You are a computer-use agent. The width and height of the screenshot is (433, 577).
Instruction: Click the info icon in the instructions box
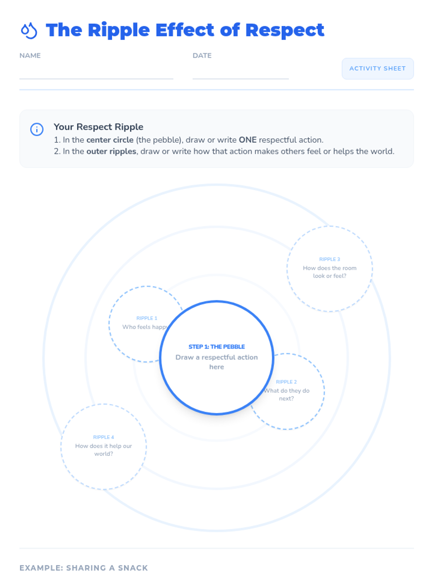pos(37,129)
